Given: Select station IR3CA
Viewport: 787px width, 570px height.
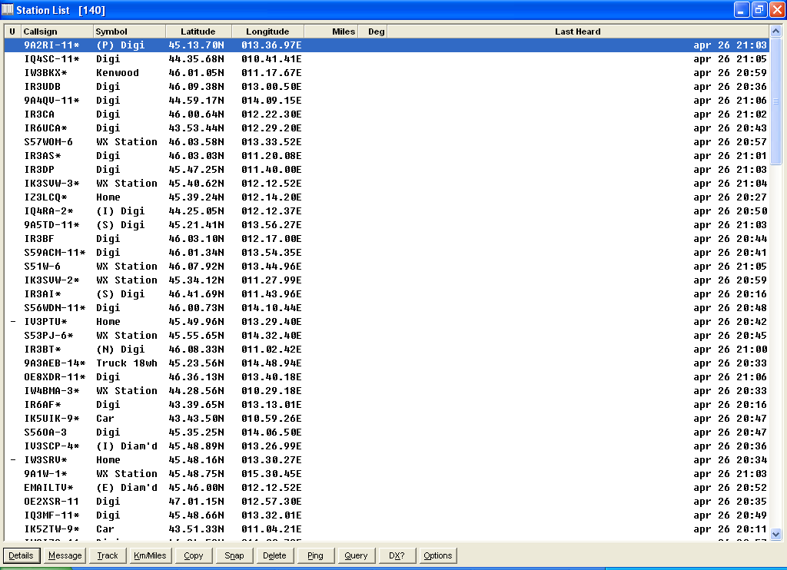Looking at the screenshot, I should point(387,114).
